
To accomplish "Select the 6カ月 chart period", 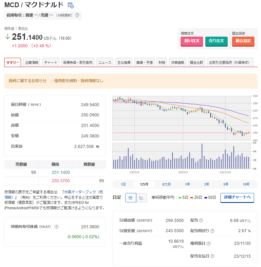I will [166, 184].
